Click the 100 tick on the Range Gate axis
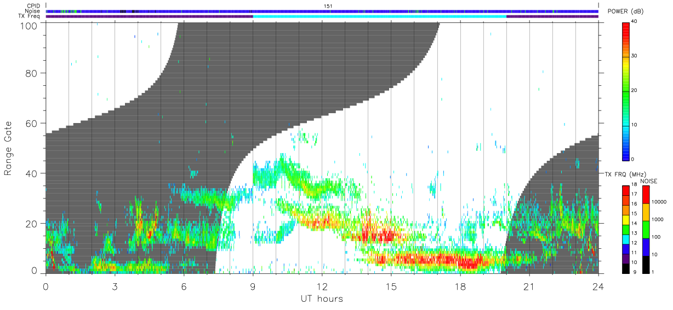 coord(30,25)
